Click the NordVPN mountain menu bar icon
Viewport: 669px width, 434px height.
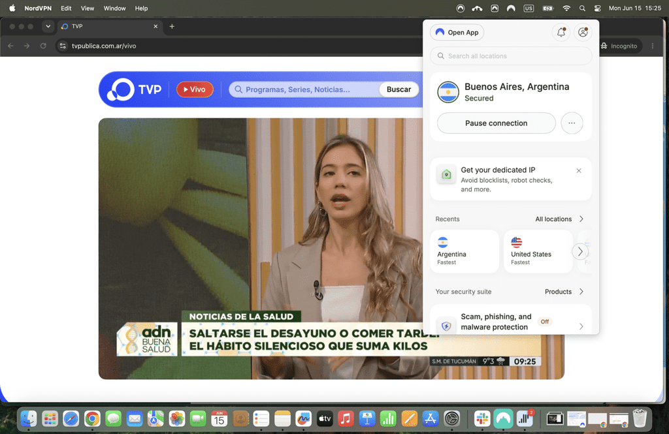pos(511,8)
